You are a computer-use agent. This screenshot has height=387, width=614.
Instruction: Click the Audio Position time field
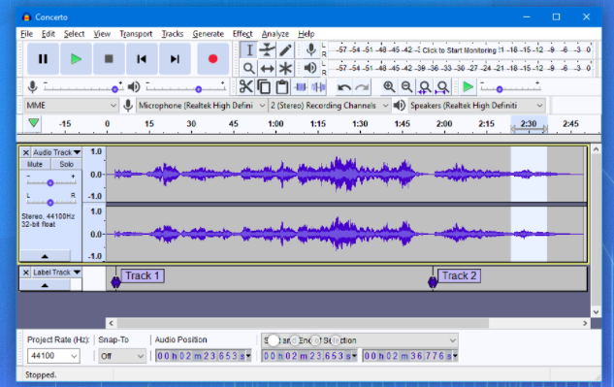pyautogui.click(x=204, y=356)
